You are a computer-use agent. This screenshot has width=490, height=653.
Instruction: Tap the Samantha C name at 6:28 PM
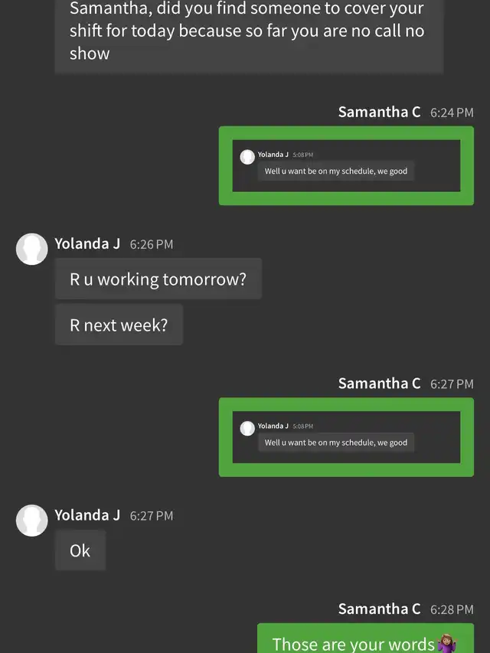tap(379, 609)
